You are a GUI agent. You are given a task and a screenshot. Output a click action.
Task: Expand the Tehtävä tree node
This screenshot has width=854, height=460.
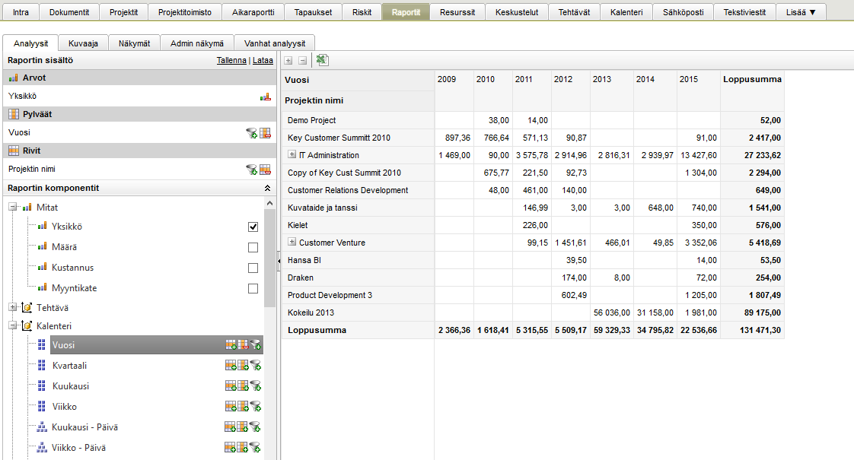coord(12,308)
